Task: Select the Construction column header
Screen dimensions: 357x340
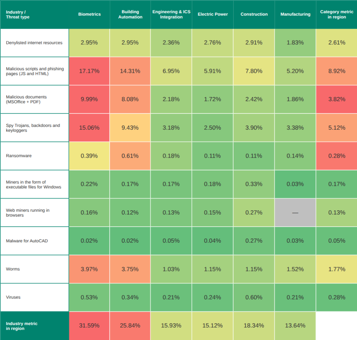Action: tap(254, 14)
